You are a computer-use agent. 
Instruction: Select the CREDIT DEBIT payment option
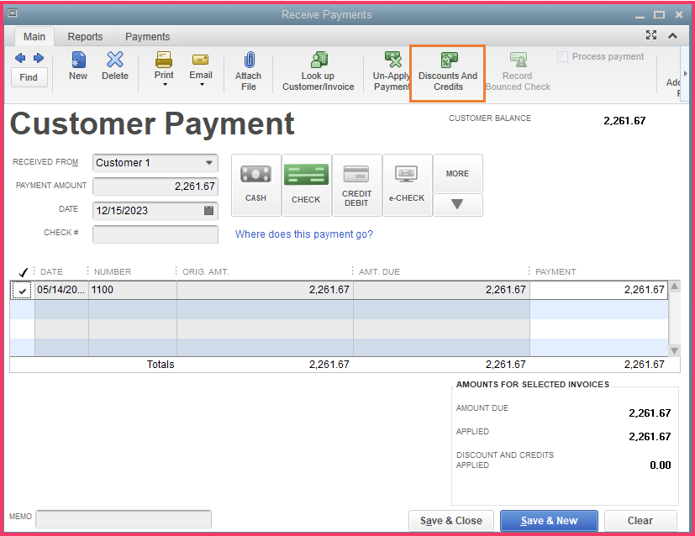point(356,183)
